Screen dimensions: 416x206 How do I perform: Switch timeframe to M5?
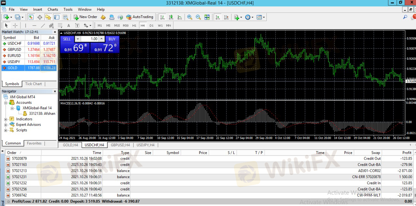pyautogui.click(x=108, y=25)
